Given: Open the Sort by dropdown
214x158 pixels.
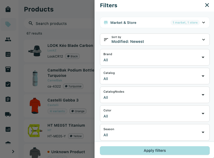Looking at the screenshot, I should (155, 40).
